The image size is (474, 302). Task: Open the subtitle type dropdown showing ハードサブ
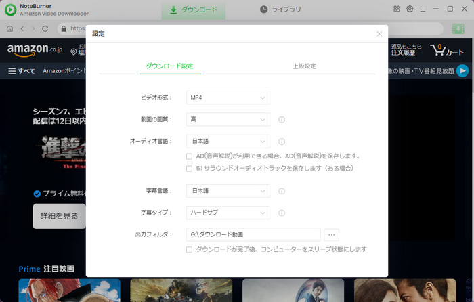pyautogui.click(x=228, y=213)
